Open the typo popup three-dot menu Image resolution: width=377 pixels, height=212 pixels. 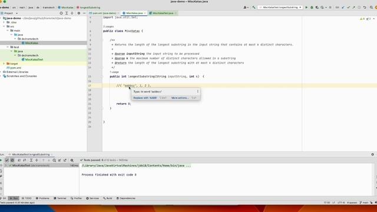(x=198, y=92)
